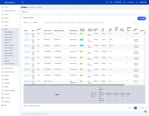The height and width of the screenshot is (116, 149).
Task: Open Actions dropdown for invoice 1015
Action: point(27,34)
